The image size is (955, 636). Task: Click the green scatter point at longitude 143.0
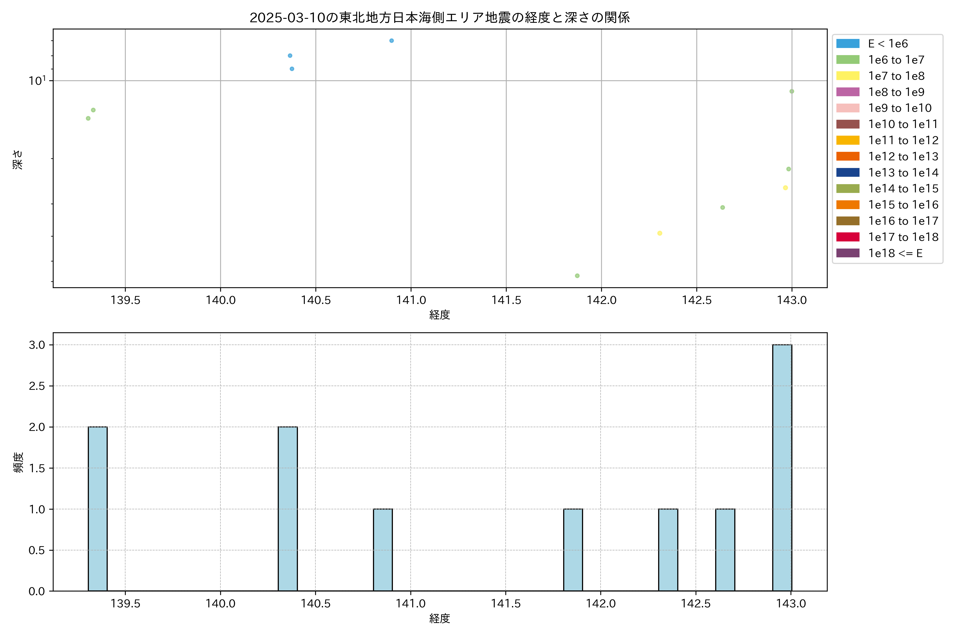(x=791, y=91)
